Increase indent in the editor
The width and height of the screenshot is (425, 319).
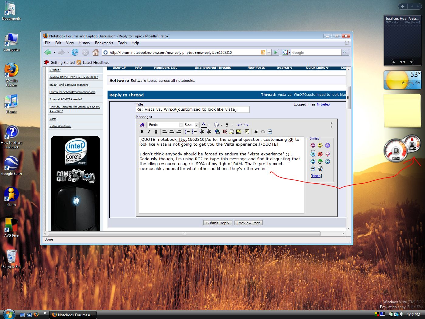coord(209,132)
